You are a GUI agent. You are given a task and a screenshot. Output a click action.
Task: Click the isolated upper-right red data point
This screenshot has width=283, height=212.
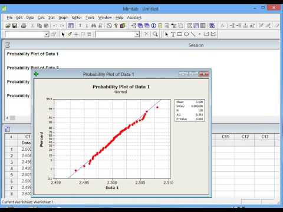point(157,107)
